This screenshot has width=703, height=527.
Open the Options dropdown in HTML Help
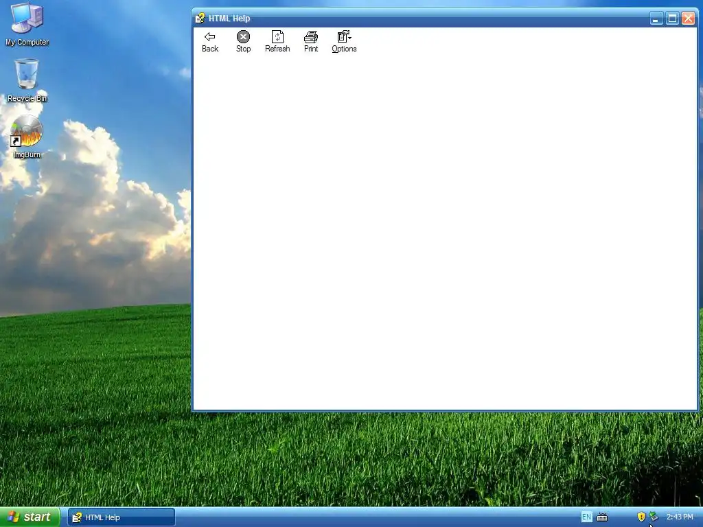tap(345, 42)
